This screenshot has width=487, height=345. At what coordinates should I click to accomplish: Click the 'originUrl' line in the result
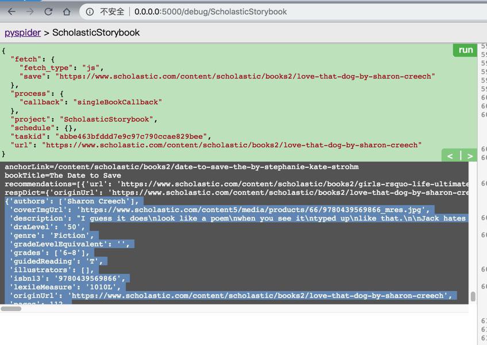[x=231, y=296]
